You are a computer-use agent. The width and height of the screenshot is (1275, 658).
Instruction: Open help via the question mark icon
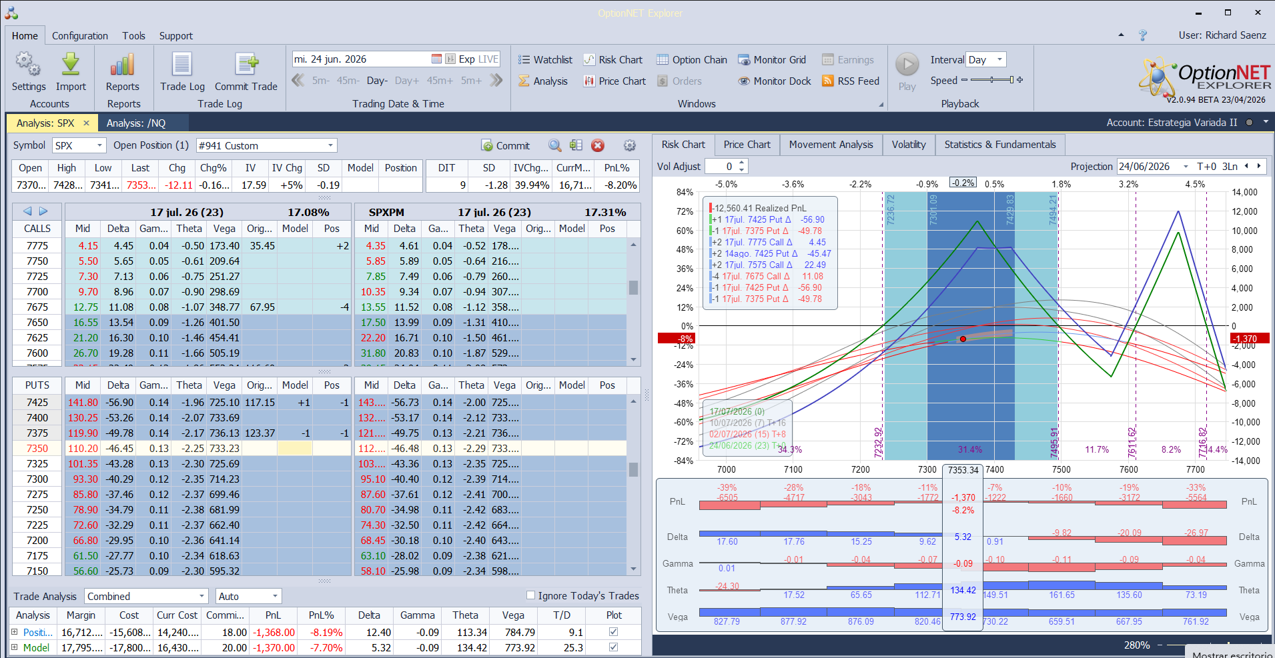pyautogui.click(x=1143, y=35)
